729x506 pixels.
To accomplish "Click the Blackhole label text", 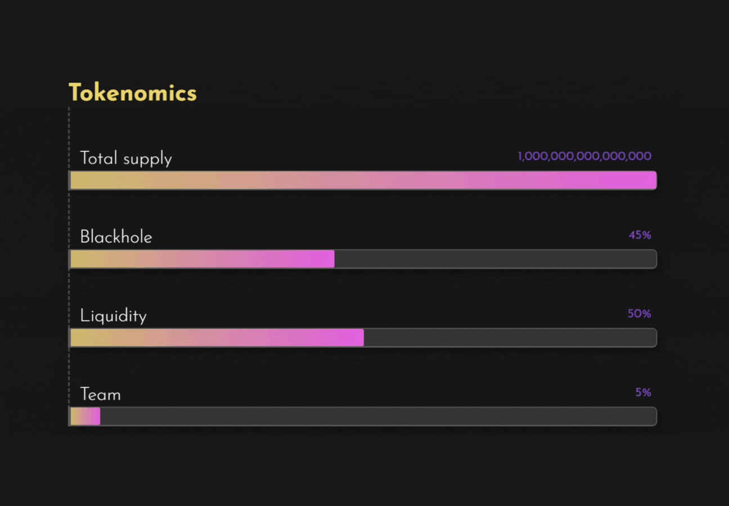I will 116,237.
